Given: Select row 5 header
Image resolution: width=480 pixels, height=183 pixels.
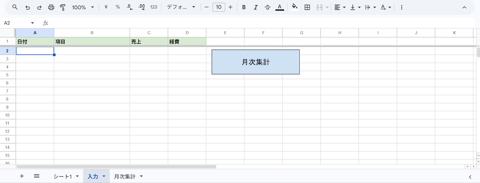Looking at the screenshot, I should tap(7, 75).
